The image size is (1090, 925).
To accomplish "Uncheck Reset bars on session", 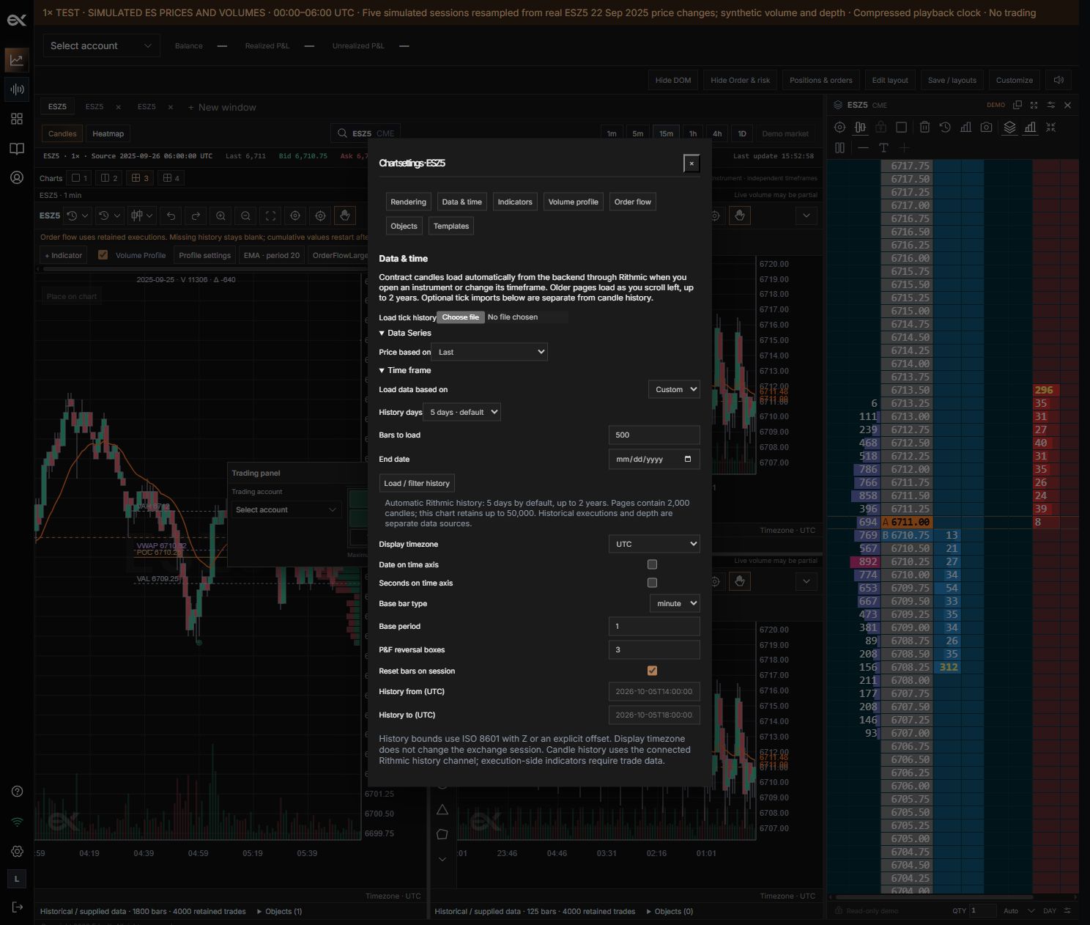I will (652, 671).
